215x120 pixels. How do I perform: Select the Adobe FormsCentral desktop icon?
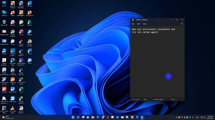[x=4, y=71]
